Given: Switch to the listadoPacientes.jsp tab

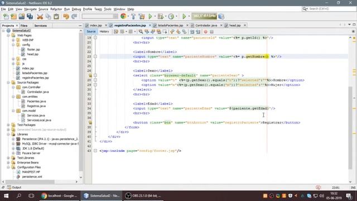Looking at the screenshot, I should point(171,25).
